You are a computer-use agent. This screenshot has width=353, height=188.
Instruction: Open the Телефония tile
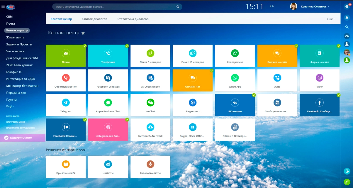108,56
